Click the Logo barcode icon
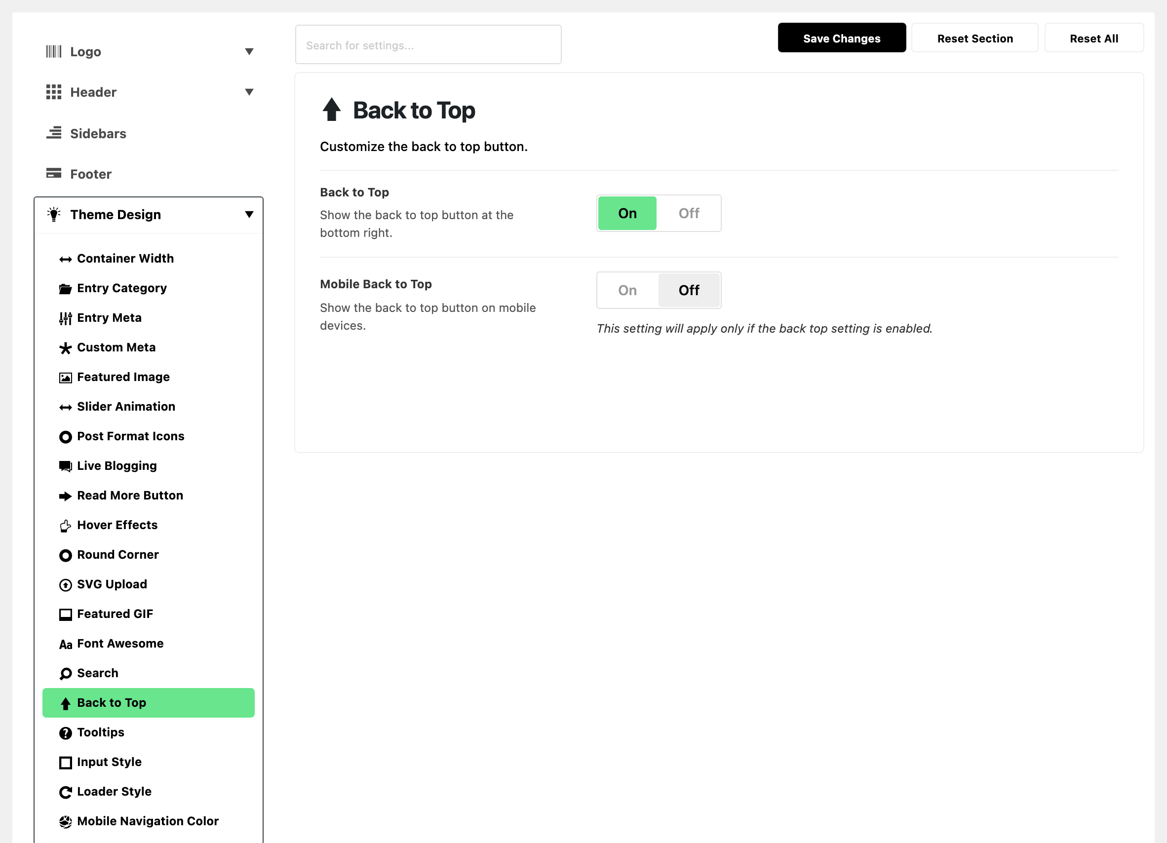Viewport: 1167px width, 843px height. coord(53,51)
